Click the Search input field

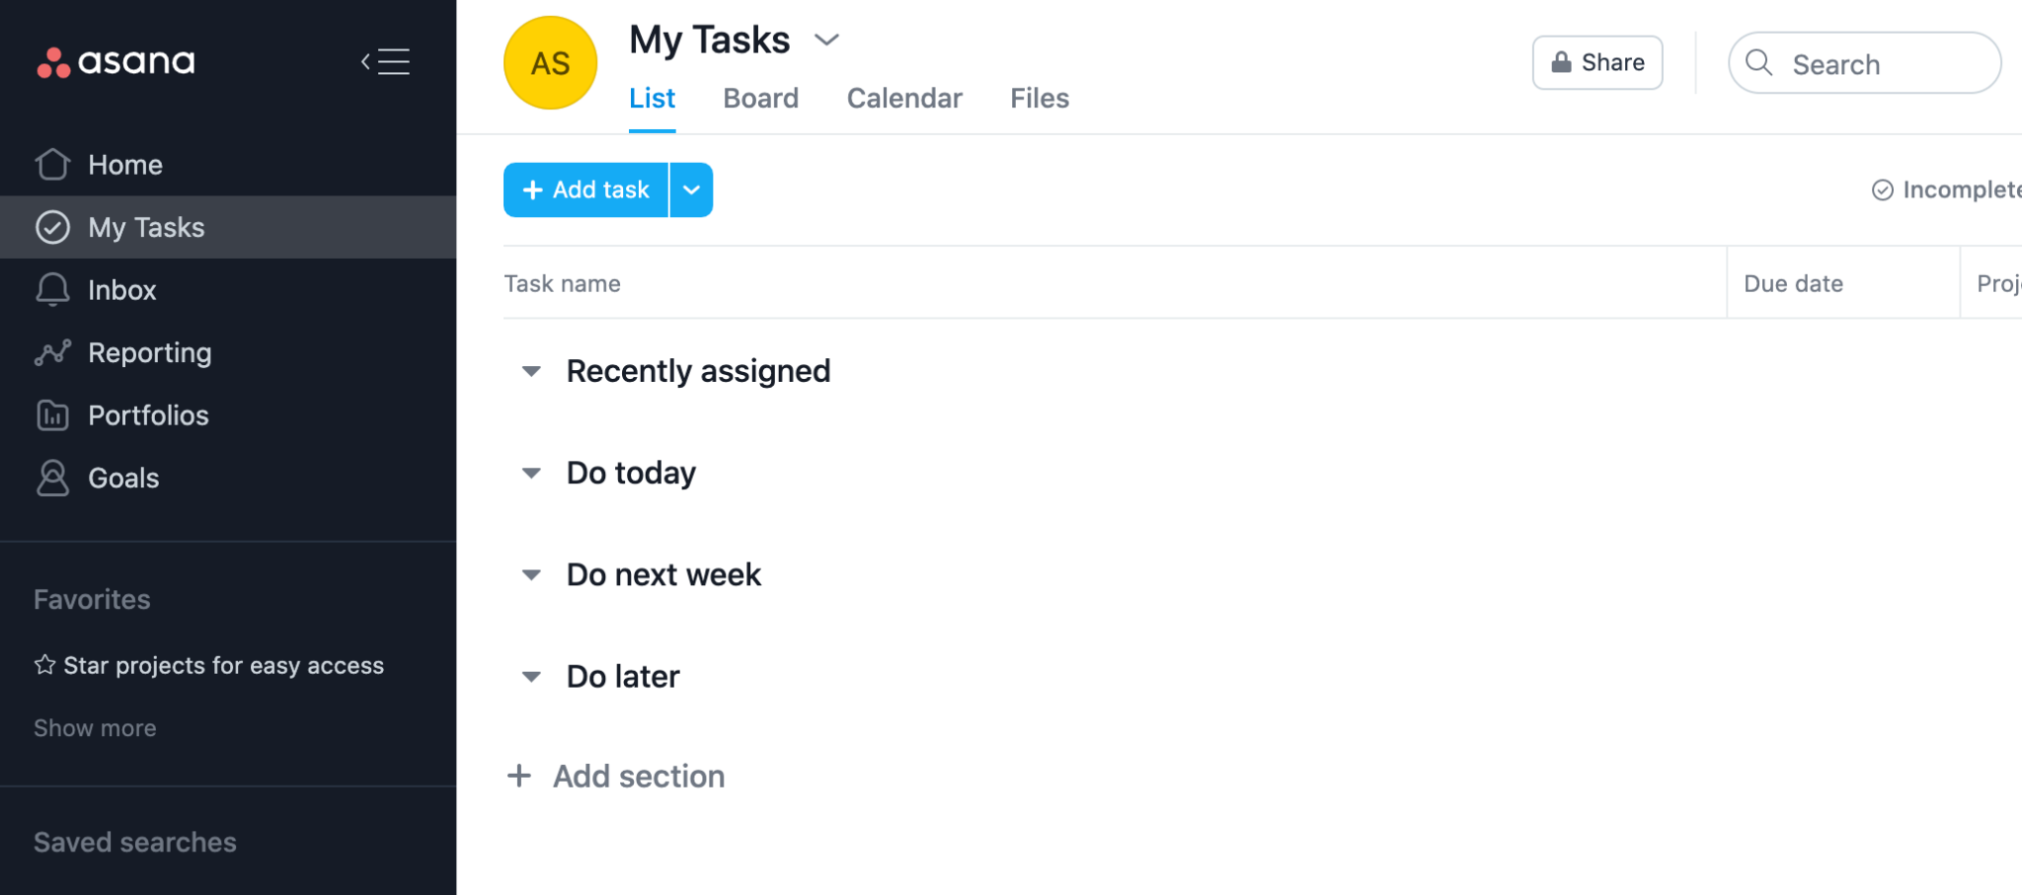click(1864, 64)
